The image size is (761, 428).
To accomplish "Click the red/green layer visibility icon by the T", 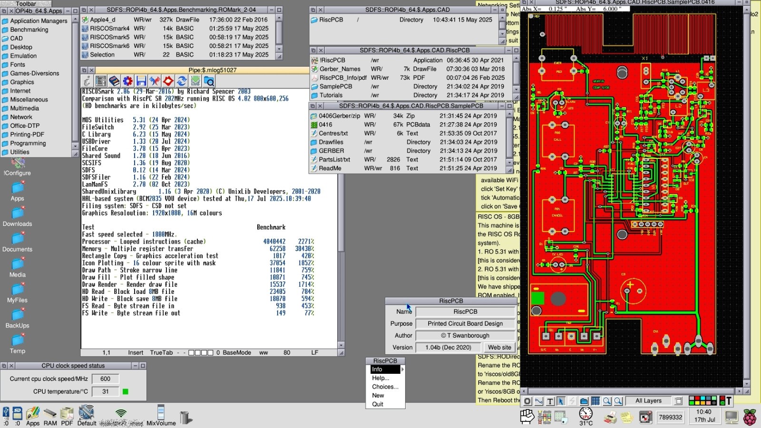I will click(x=722, y=401).
